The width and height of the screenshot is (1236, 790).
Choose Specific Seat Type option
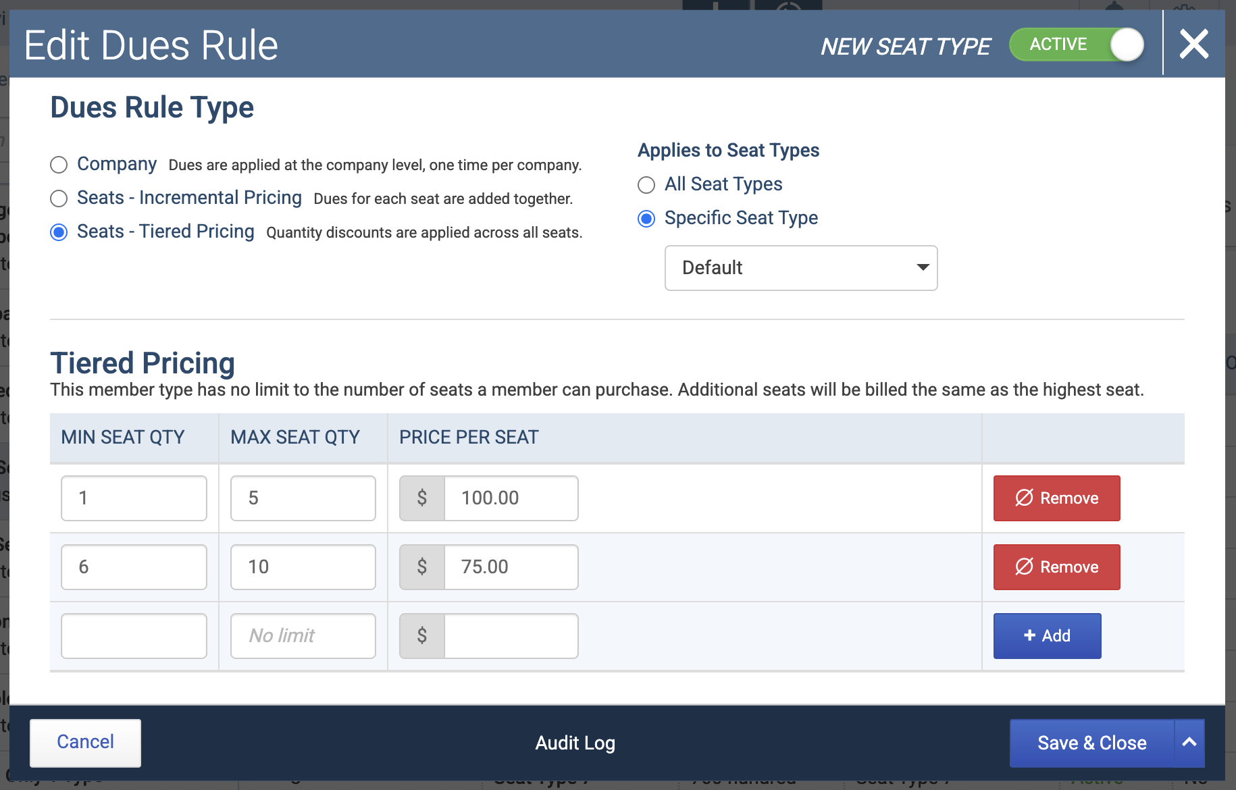646,219
